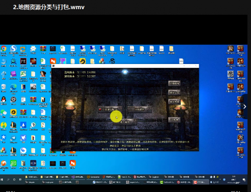Click the 进入游戏 enter game button
251x192 pixels.
click(125, 122)
